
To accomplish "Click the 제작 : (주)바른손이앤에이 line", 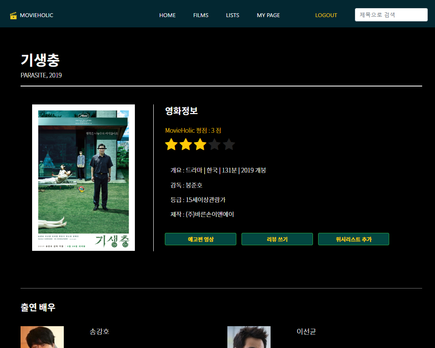I will (202, 214).
